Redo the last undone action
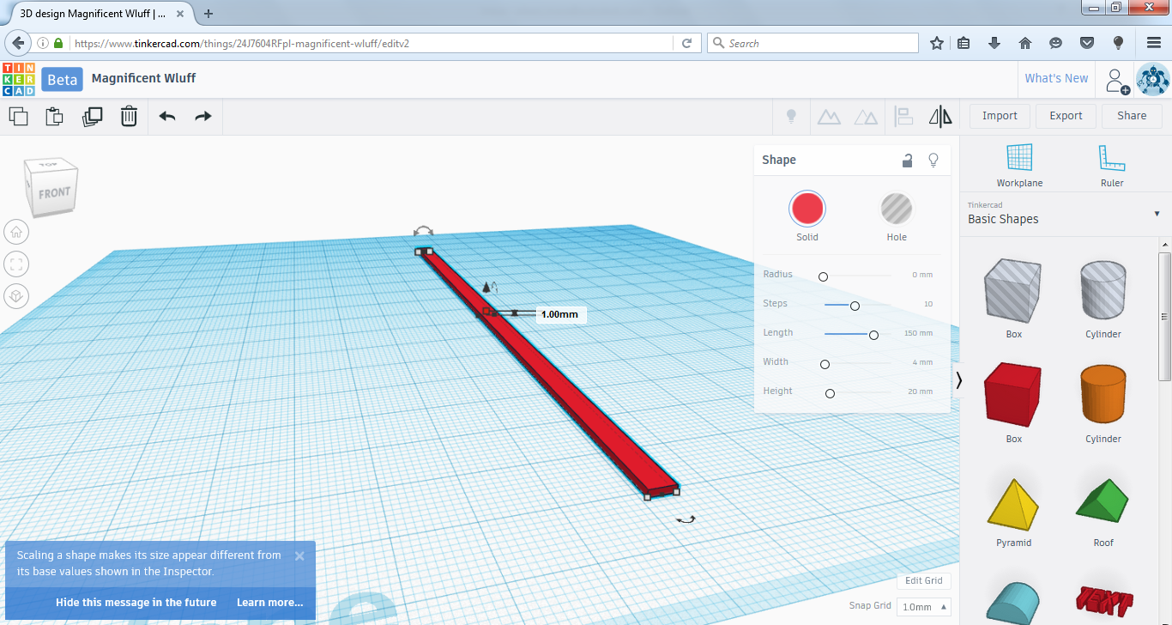1172x625 pixels. tap(203, 116)
